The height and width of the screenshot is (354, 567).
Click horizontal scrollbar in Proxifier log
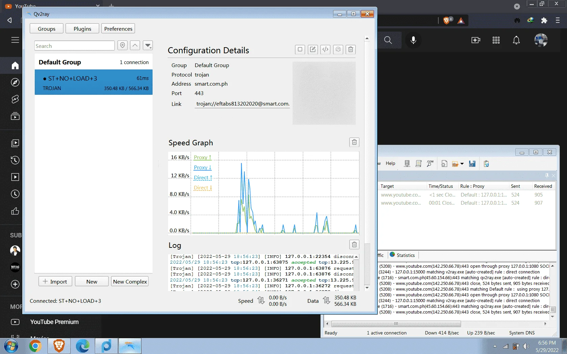click(x=396, y=324)
